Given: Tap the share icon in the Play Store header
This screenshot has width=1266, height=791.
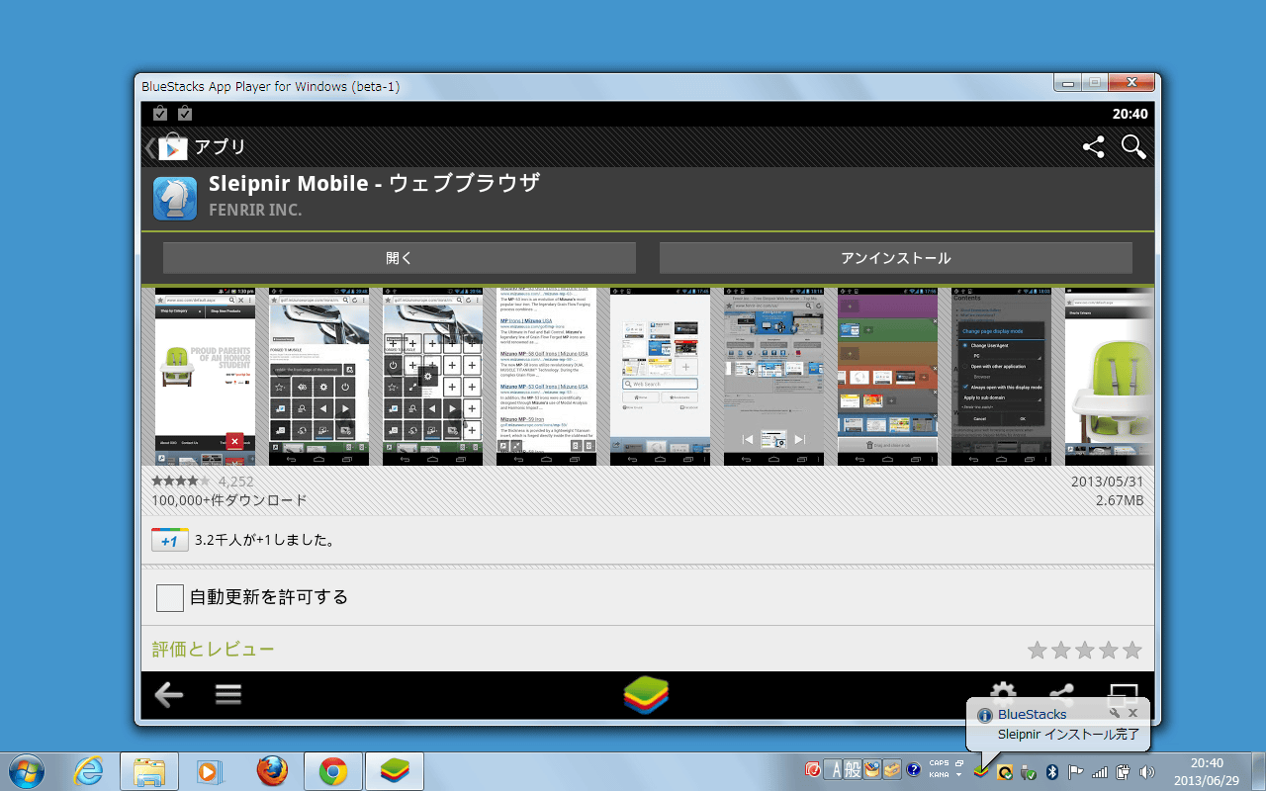Looking at the screenshot, I should point(1093,147).
